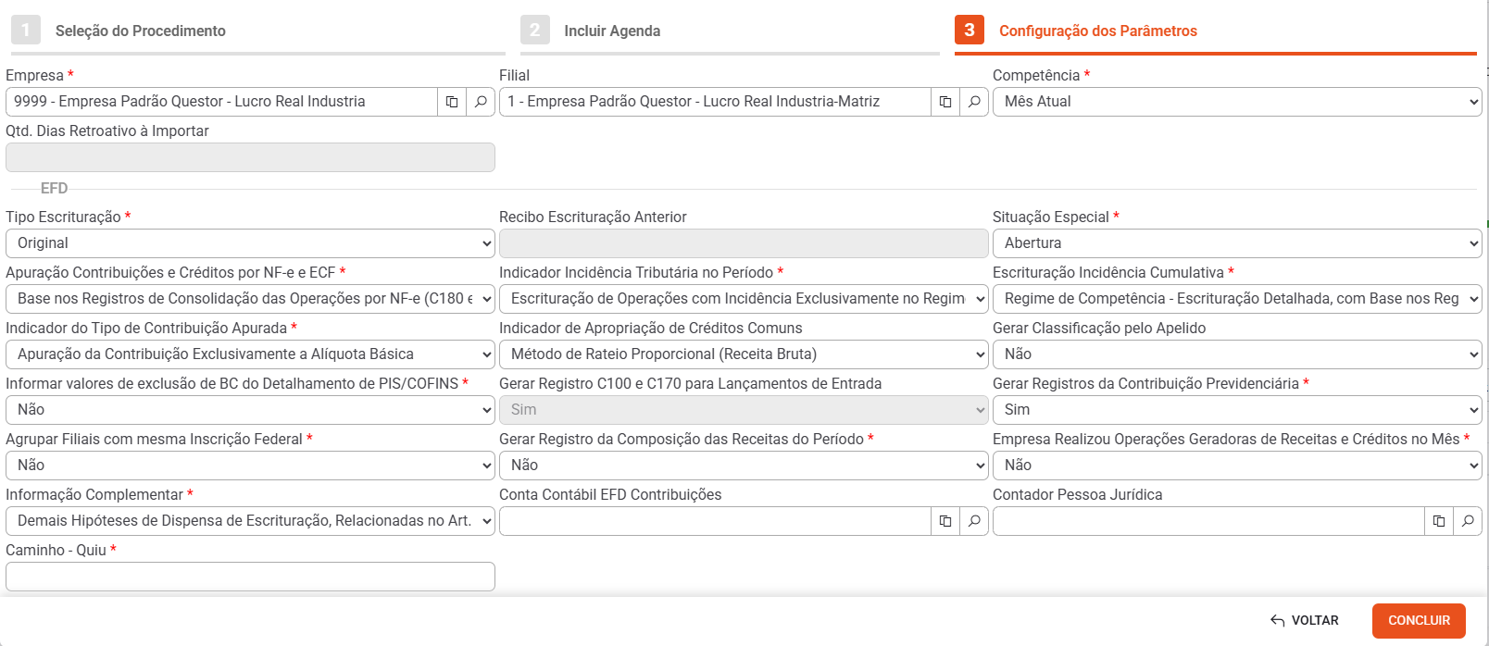Go to Seleção do Procedimento step

(x=140, y=31)
